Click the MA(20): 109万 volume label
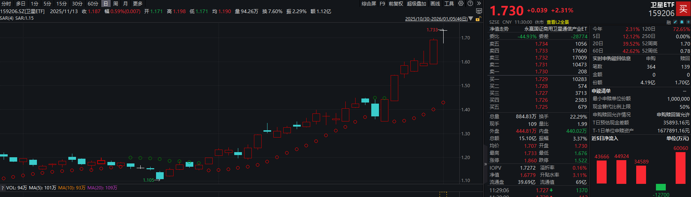 tap(102, 188)
